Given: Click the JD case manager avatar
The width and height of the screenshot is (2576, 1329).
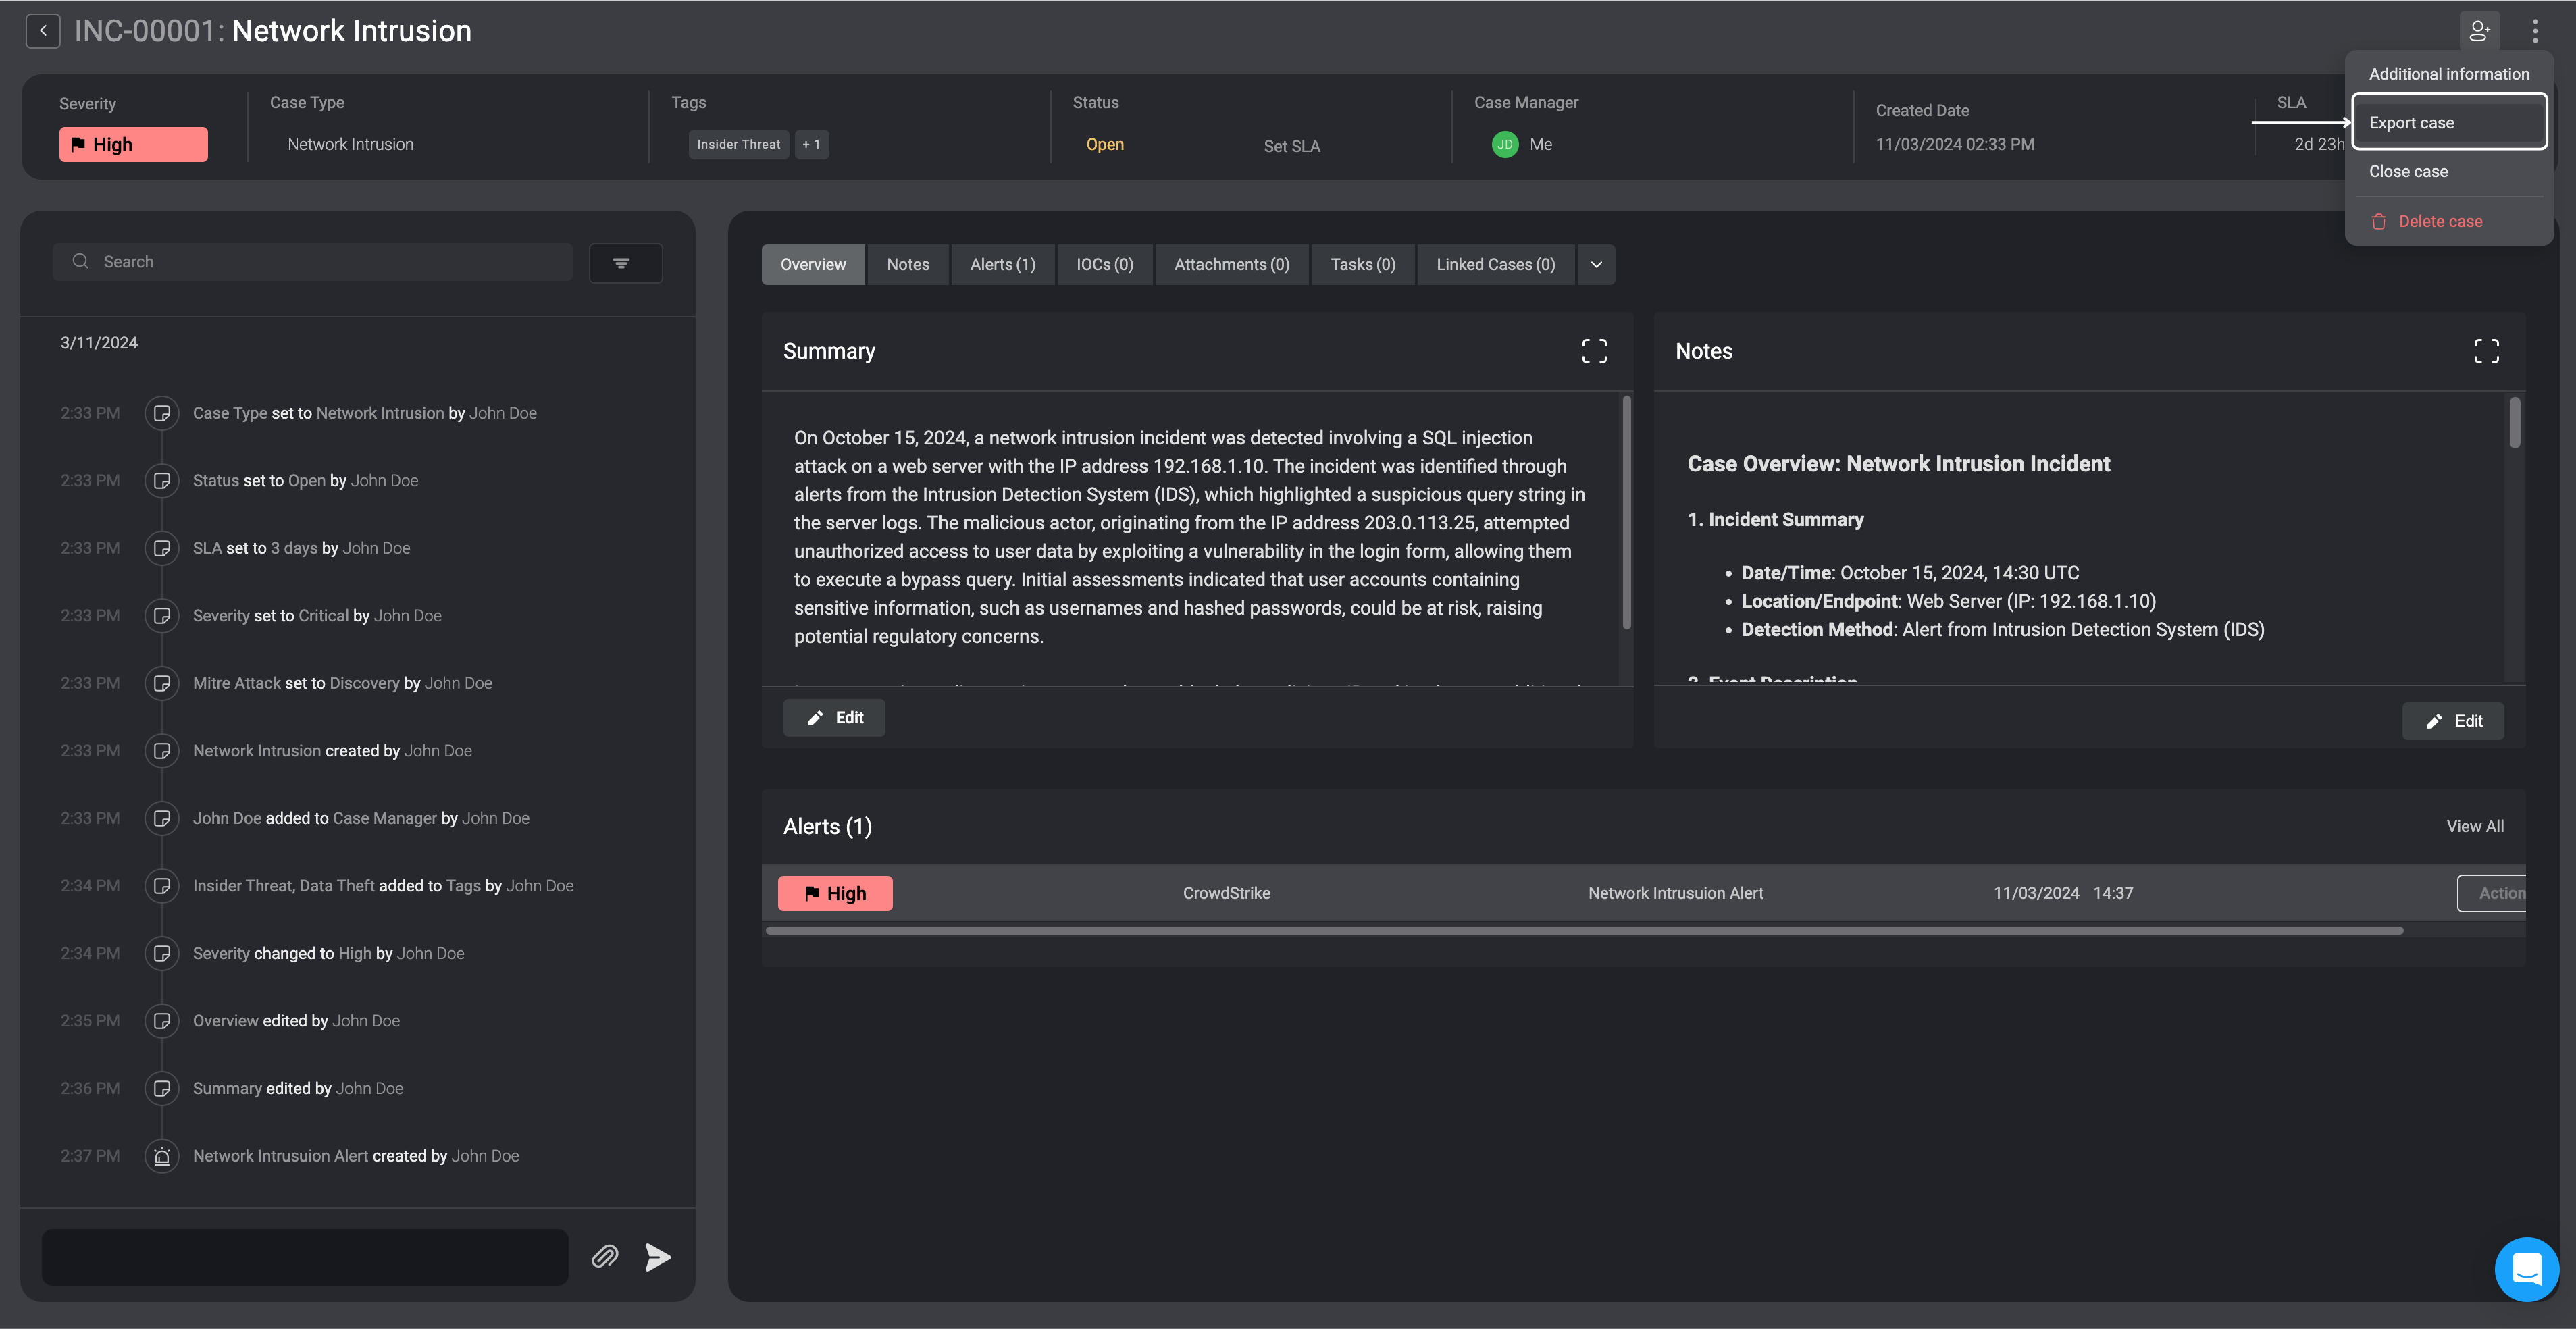Looking at the screenshot, I should [x=1504, y=144].
